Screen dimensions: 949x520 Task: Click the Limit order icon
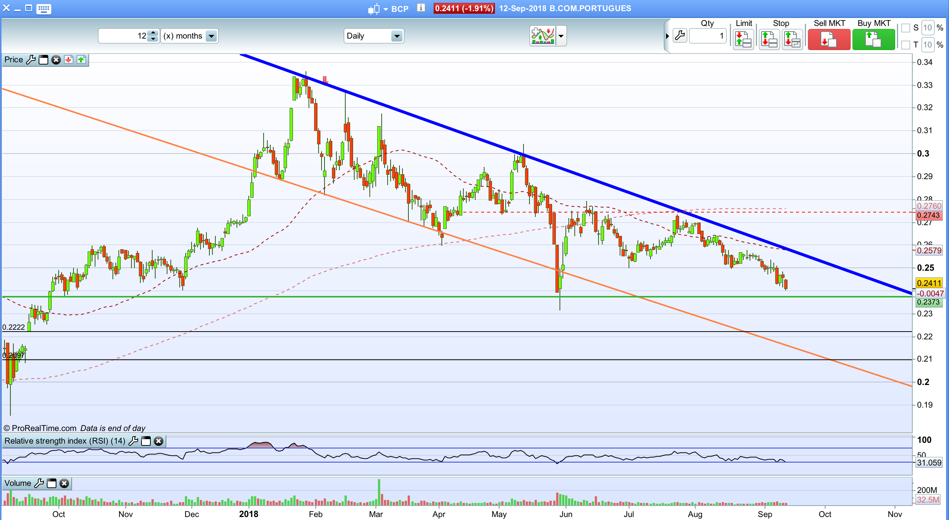[x=743, y=39]
